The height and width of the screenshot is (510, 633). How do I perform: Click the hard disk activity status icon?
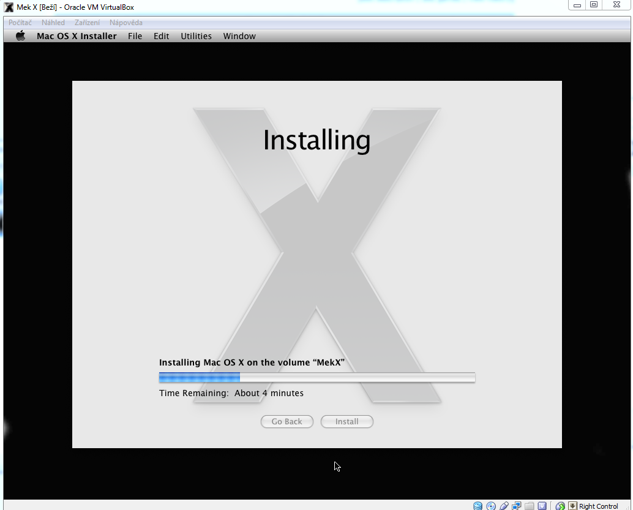point(478,506)
